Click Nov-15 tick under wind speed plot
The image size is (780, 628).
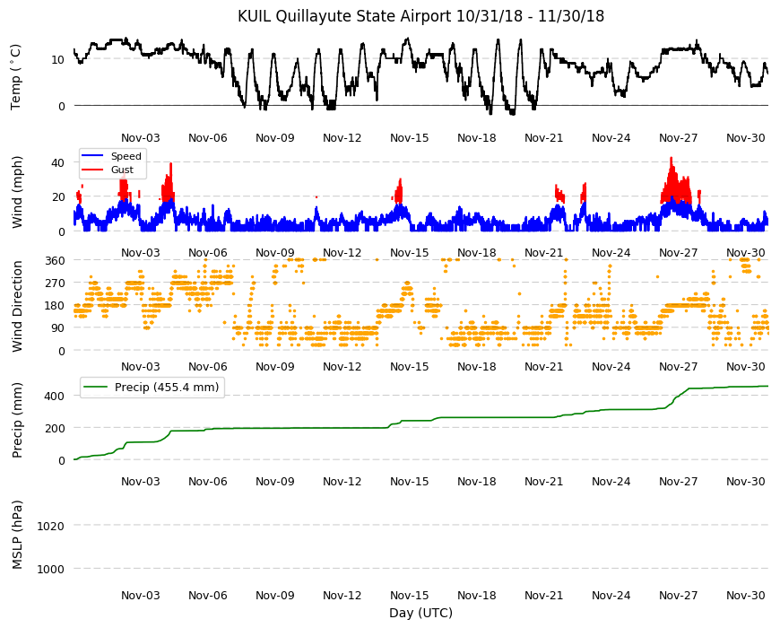(x=409, y=253)
